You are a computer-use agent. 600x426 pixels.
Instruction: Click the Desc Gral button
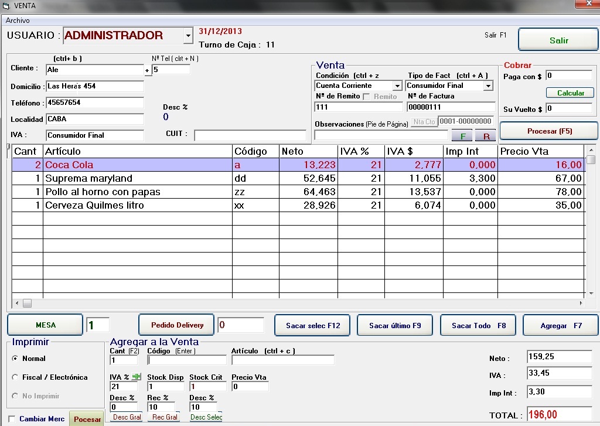point(127,417)
